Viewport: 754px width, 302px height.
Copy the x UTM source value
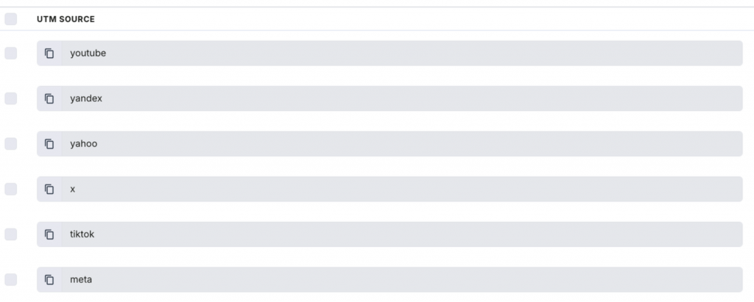click(x=49, y=189)
